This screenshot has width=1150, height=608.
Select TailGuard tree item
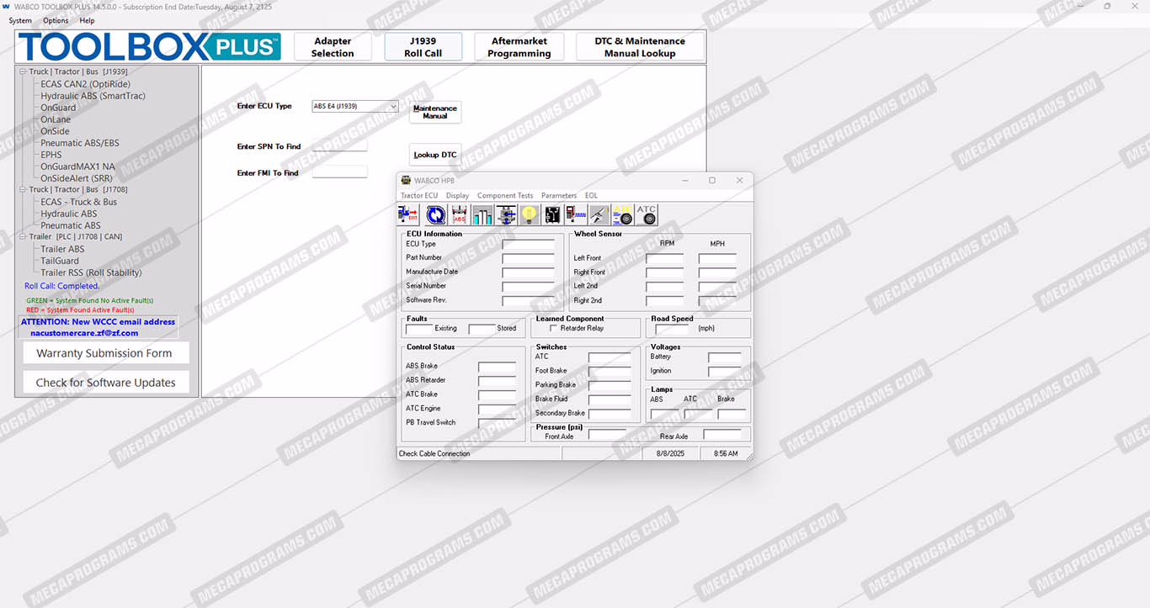(60, 261)
